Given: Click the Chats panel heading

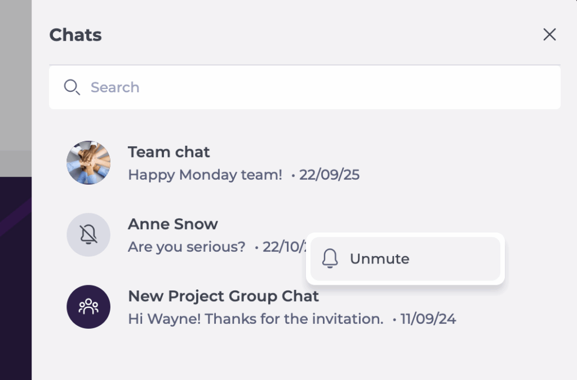Looking at the screenshot, I should pos(76,35).
